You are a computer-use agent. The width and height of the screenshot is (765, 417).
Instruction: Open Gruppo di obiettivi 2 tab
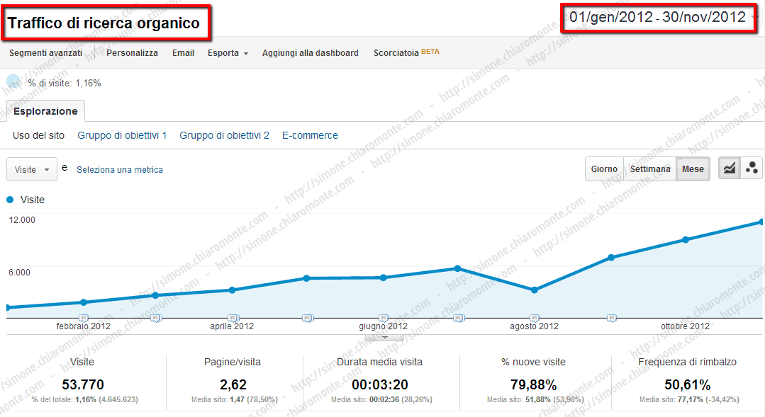pyautogui.click(x=225, y=135)
